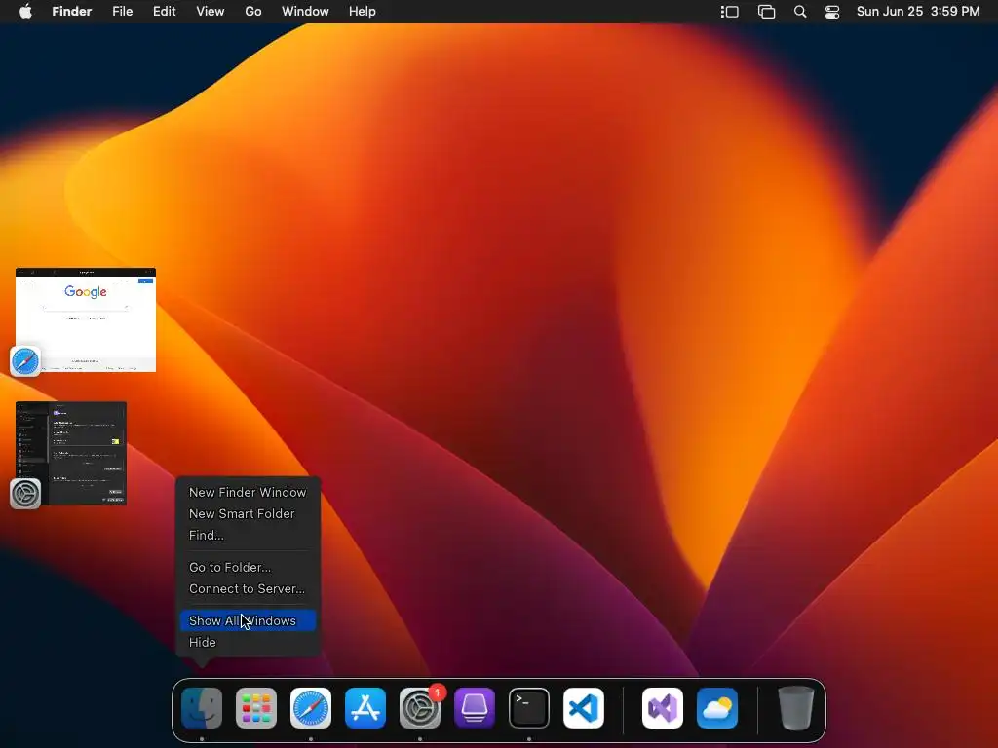Click the Stage Manager menu bar icon
The width and height of the screenshot is (998, 748).
[x=729, y=12]
